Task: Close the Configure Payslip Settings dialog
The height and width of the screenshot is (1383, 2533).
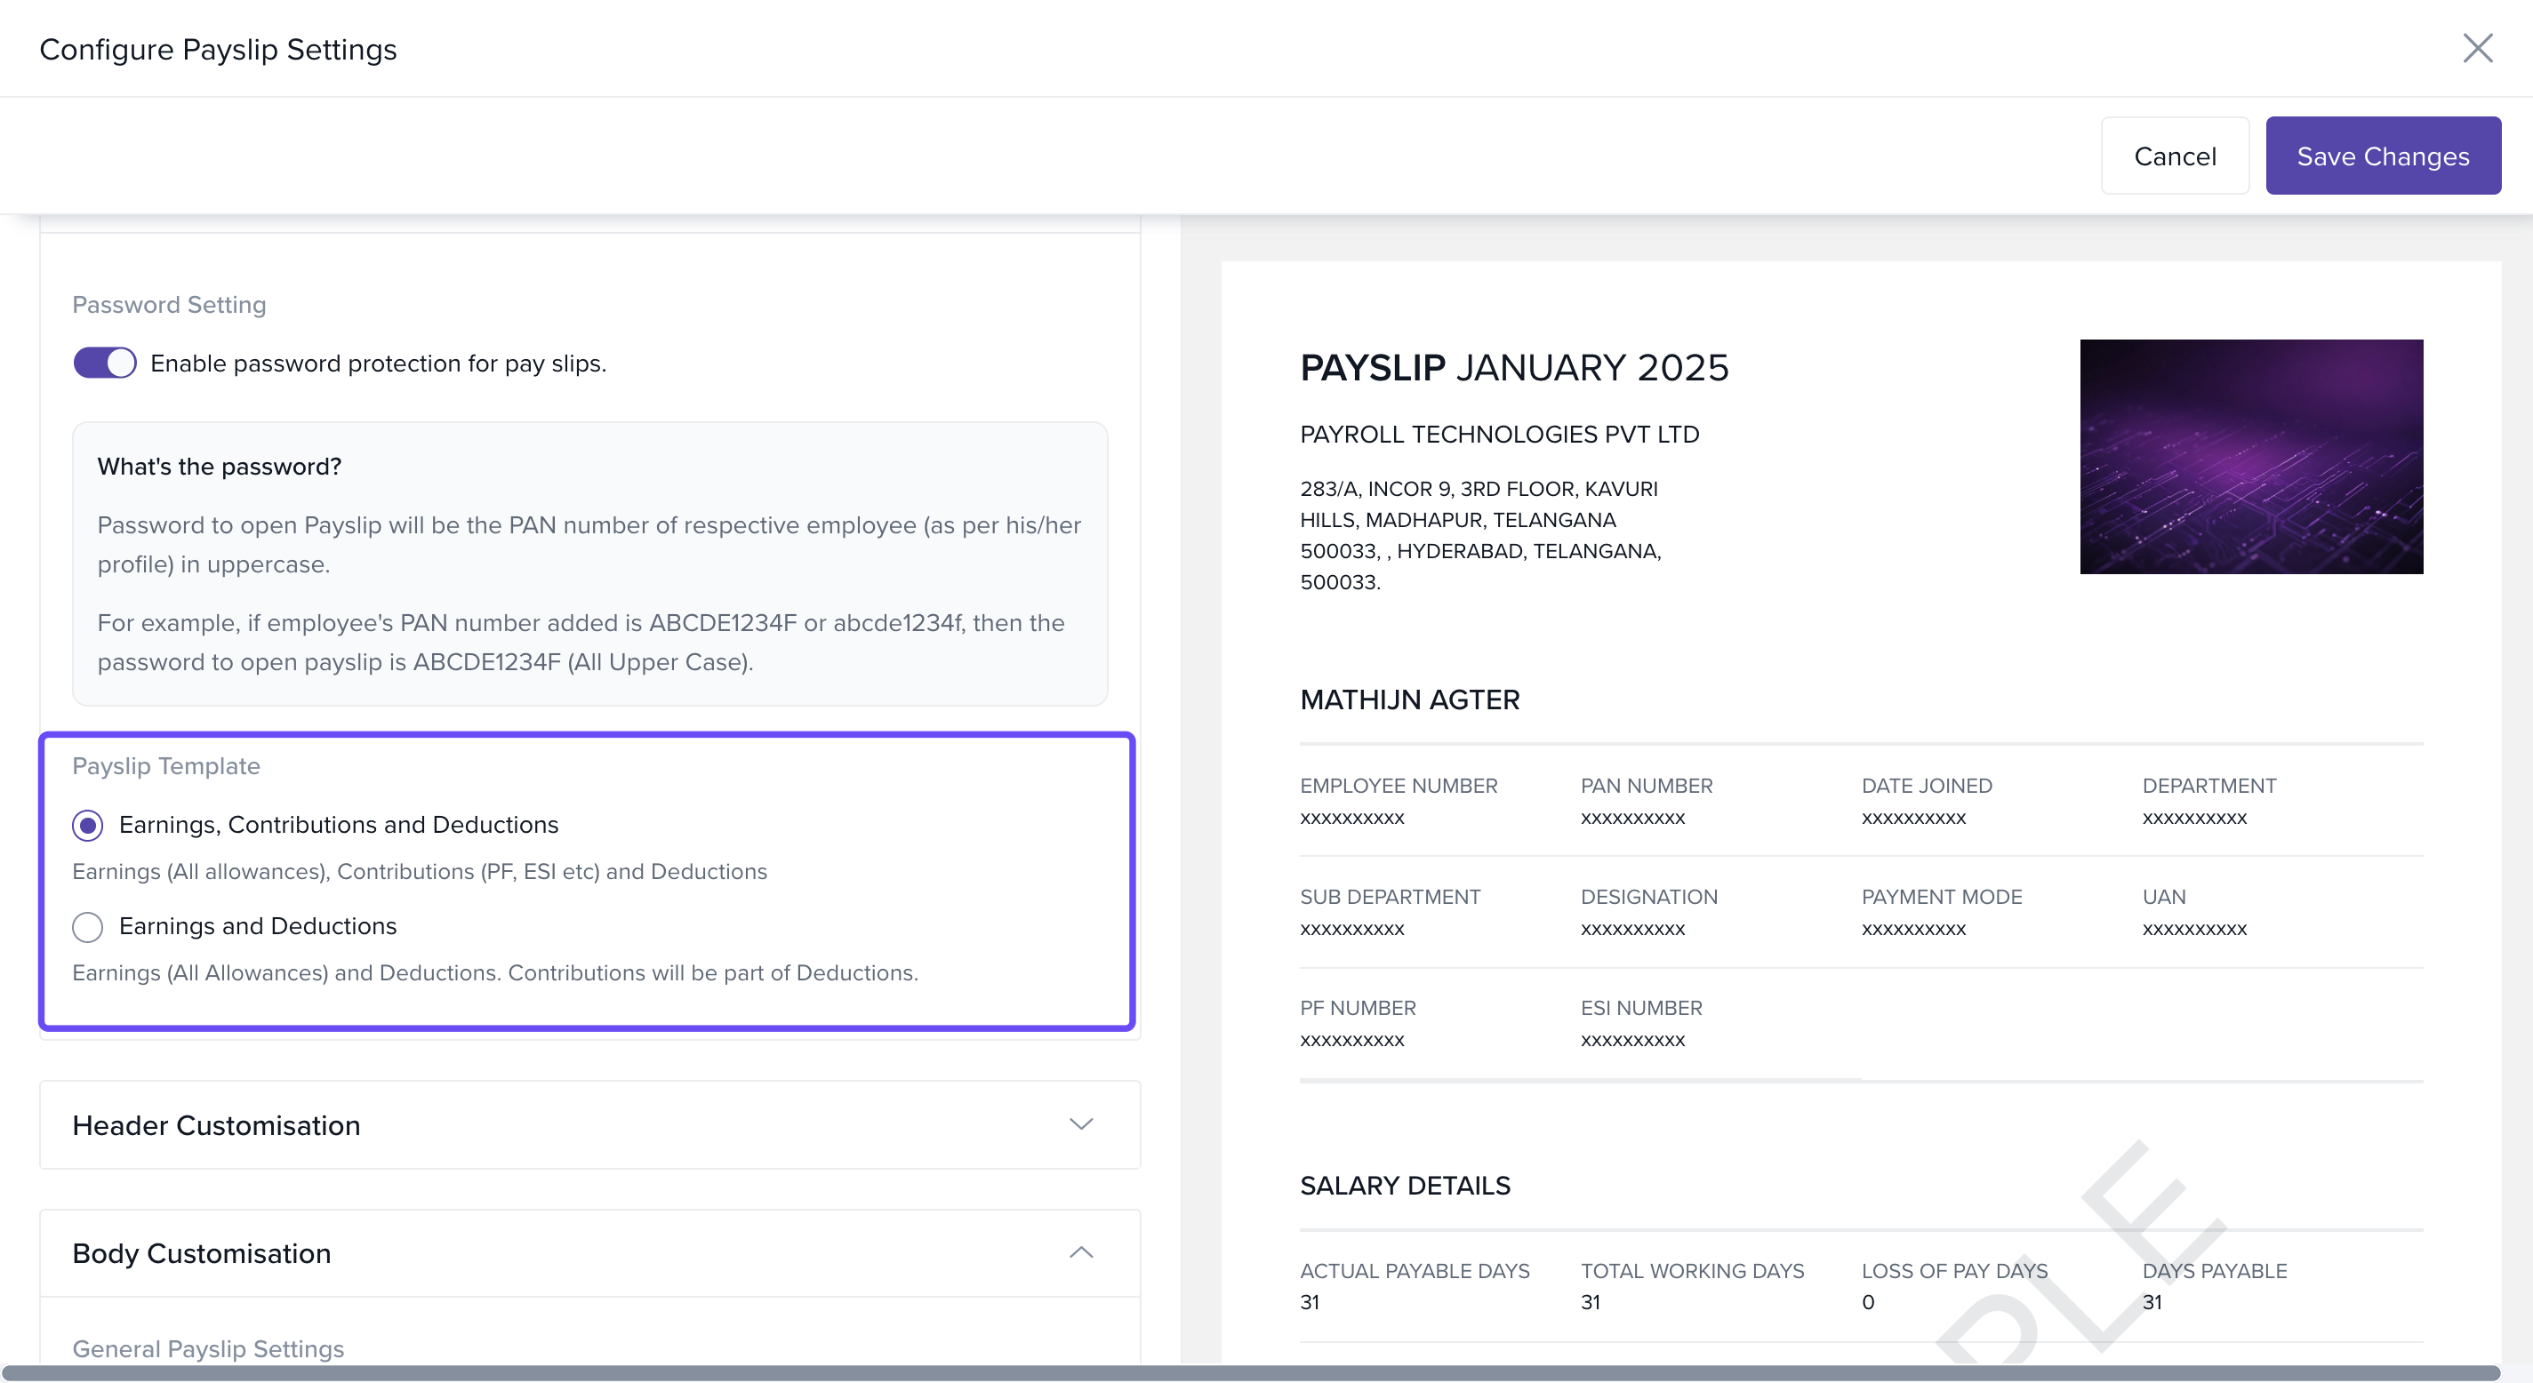Action: click(x=2476, y=48)
